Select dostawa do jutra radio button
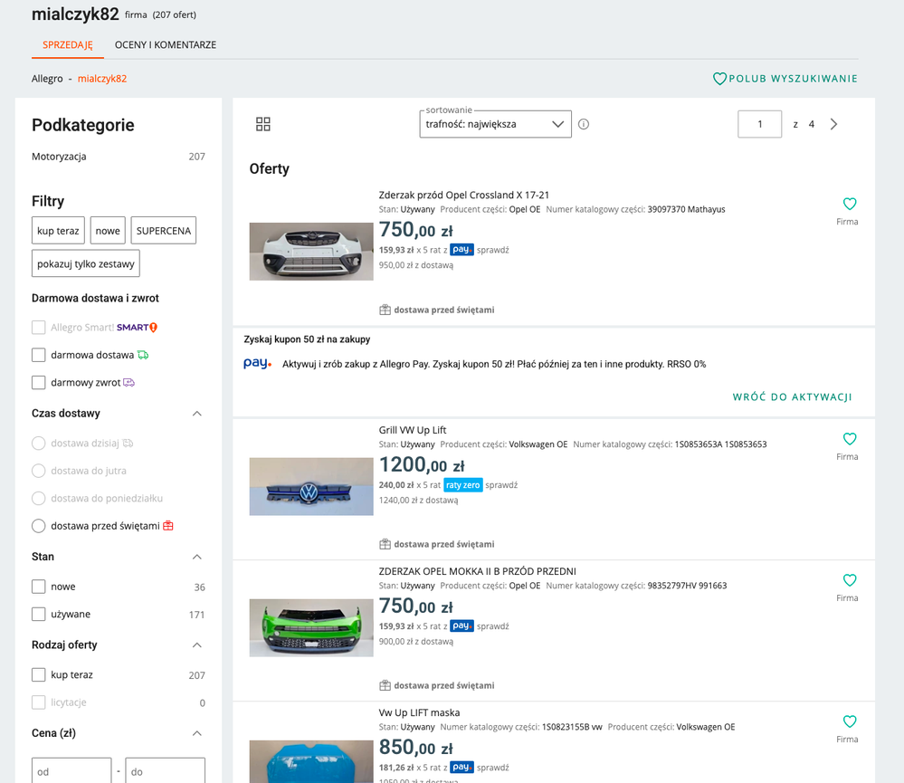The image size is (904, 783). click(39, 471)
